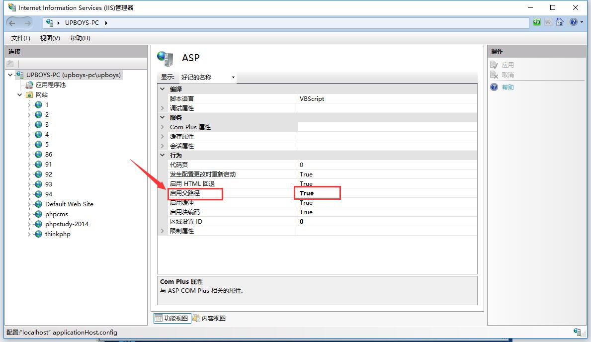
Task: Collapse the 行为 property category
Action: (163, 155)
